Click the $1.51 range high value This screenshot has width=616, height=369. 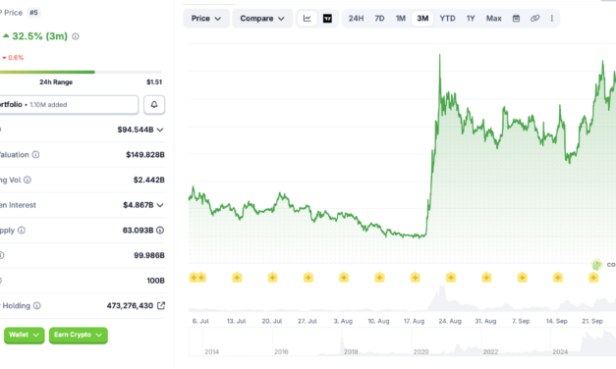point(154,82)
